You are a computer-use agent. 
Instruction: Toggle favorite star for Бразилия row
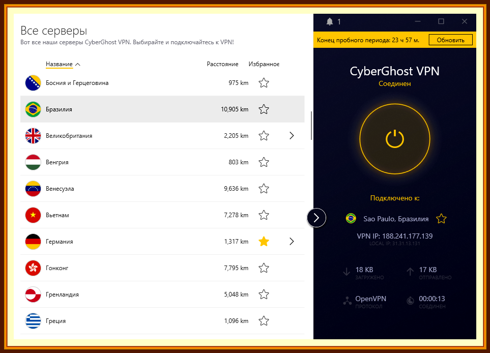pyautogui.click(x=264, y=109)
